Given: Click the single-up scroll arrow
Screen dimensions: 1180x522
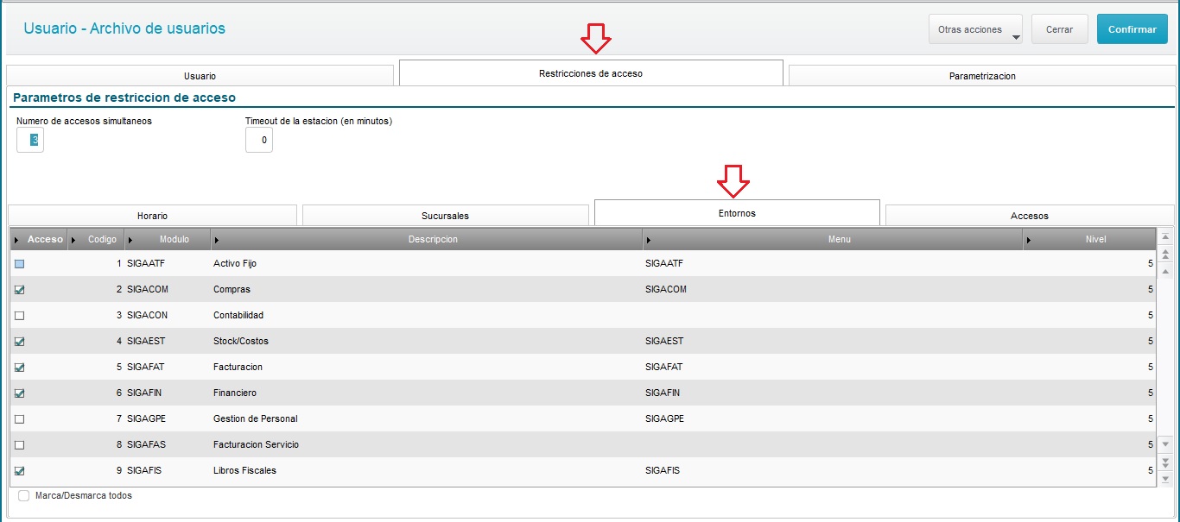Looking at the screenshot, I should [1165, 272].
